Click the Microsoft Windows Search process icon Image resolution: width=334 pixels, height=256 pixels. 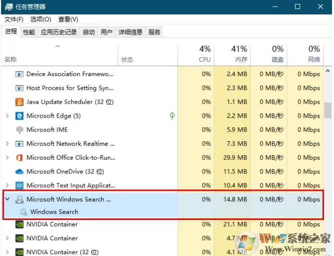(20, 199)
